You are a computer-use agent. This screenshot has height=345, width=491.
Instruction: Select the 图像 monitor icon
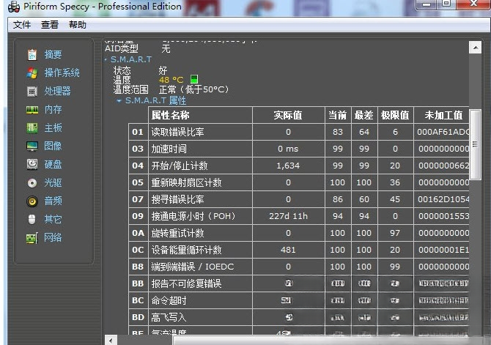(32, 146)
